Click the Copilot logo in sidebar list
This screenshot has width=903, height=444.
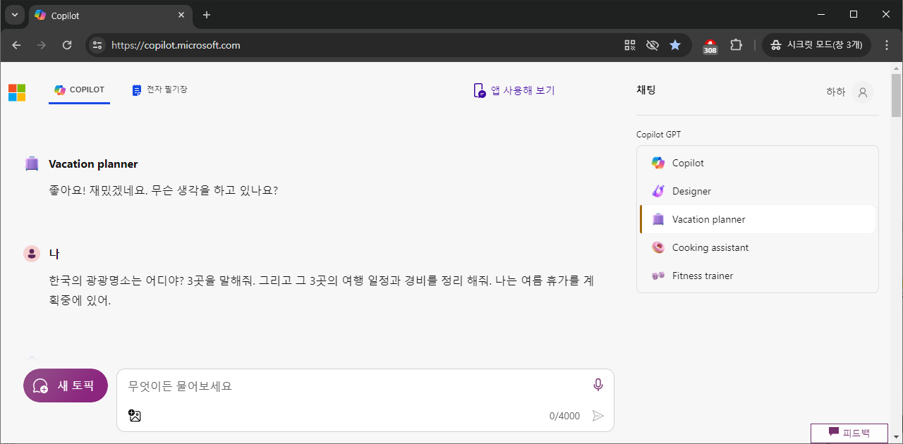pos(658,163)
